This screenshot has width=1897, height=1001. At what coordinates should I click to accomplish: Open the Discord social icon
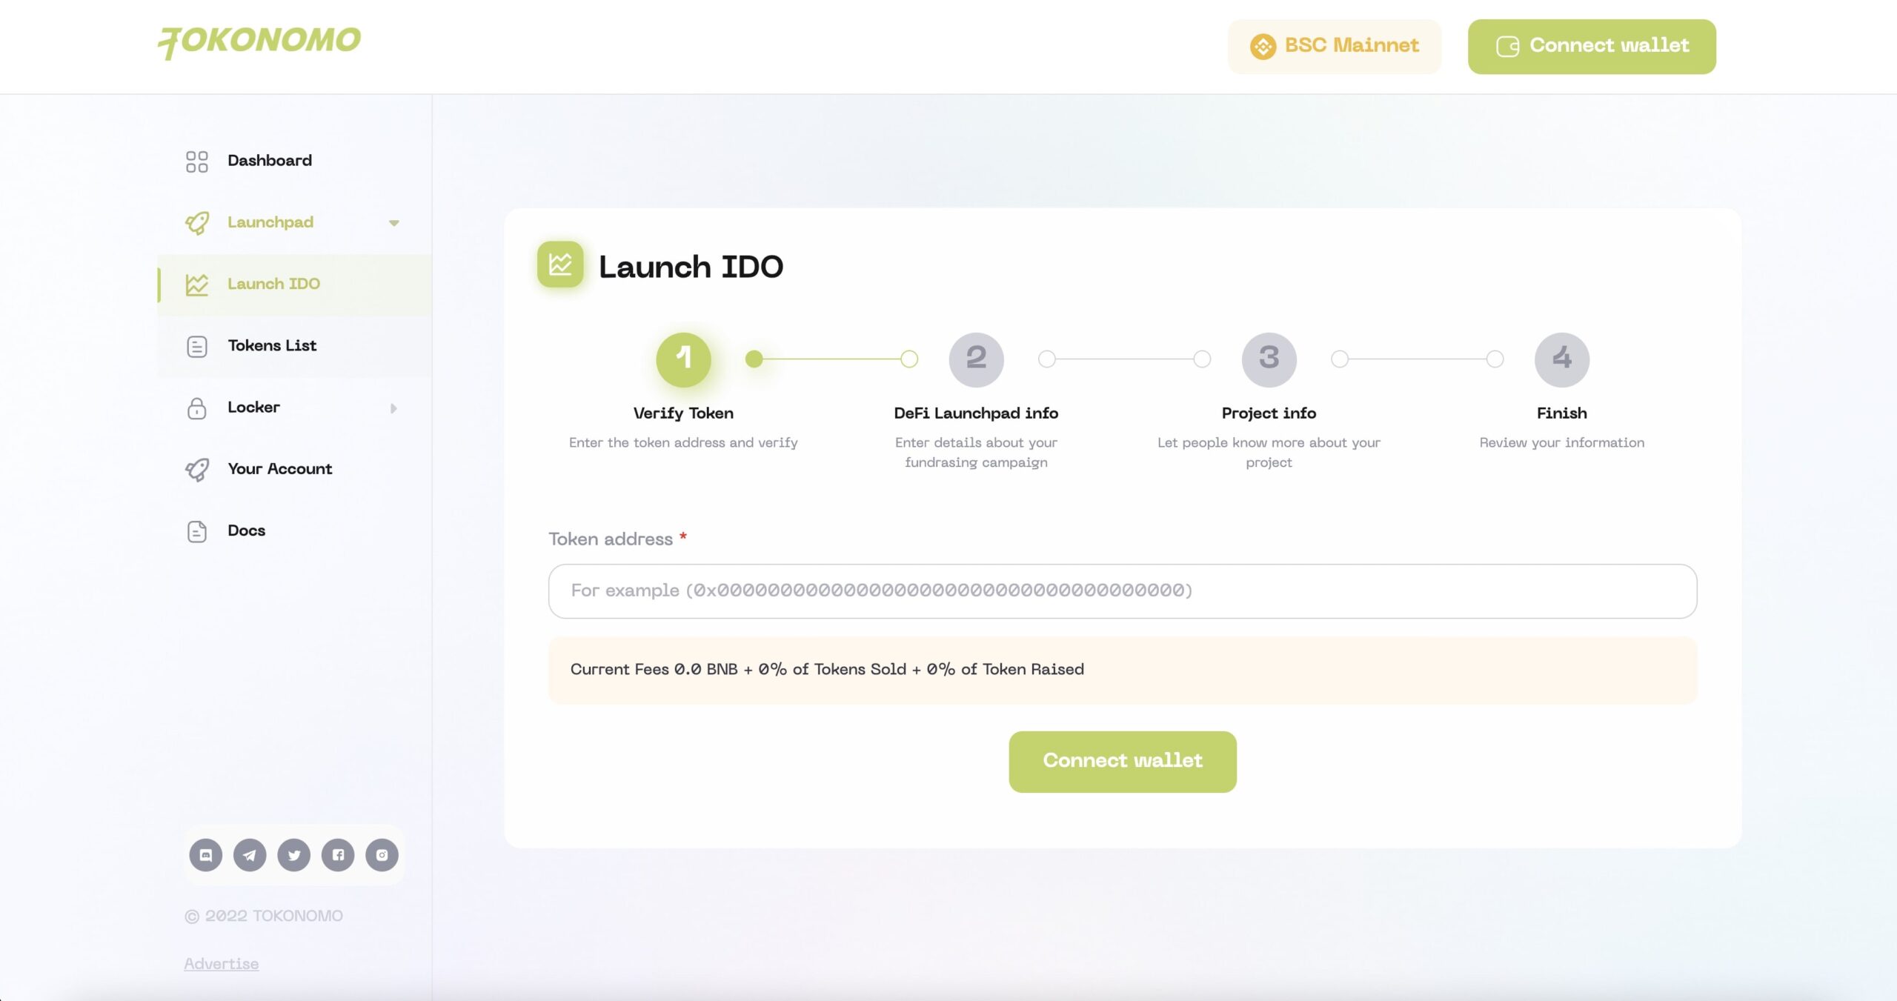205,855
